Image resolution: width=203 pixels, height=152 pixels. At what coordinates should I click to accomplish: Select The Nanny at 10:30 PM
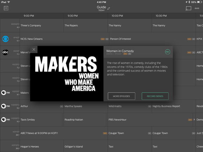pos(174,26)
